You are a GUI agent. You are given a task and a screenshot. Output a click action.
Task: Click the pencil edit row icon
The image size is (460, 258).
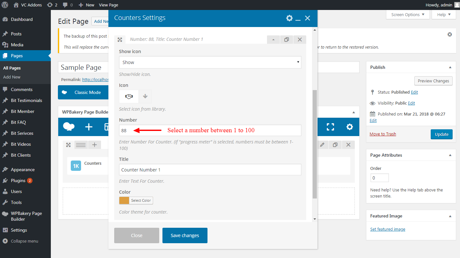(x=322, y=145)
